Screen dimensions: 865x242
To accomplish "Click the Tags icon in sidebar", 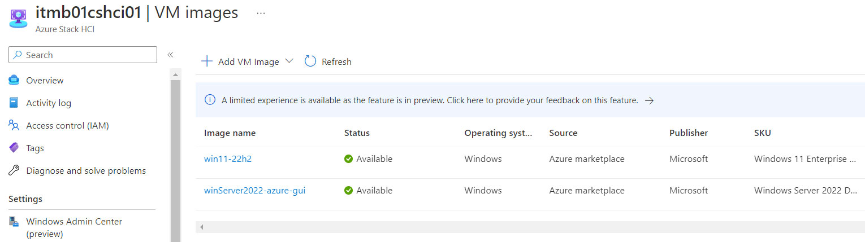I will click(14, 148).
